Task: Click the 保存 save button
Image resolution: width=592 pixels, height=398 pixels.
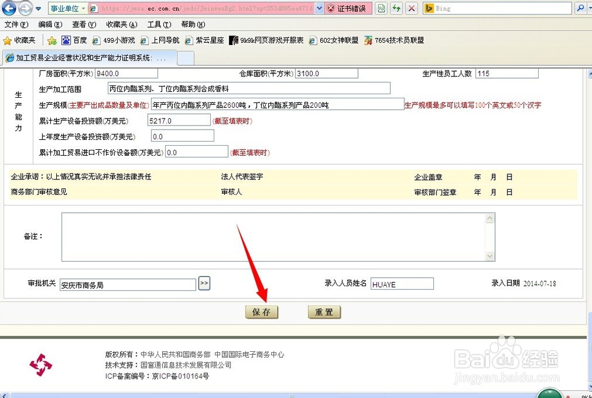Action: click(262, 312)
